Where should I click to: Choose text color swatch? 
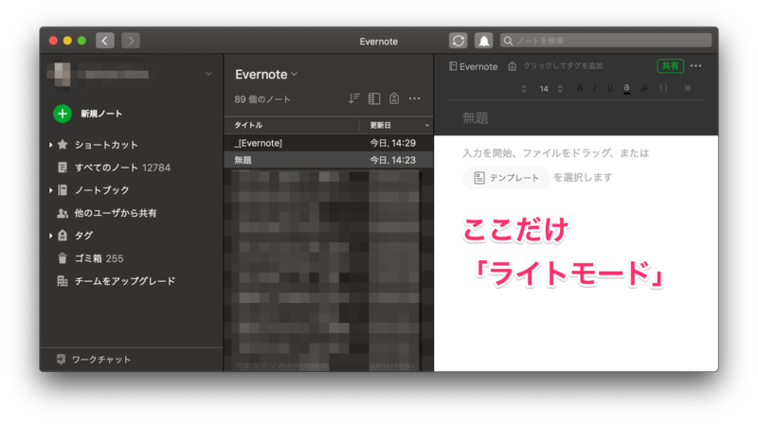click(626, 88)
